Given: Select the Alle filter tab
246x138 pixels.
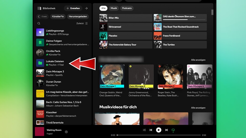Looking at the screenshot, I should click(103, 8).
